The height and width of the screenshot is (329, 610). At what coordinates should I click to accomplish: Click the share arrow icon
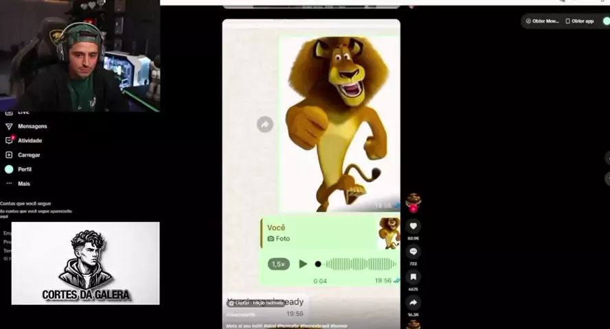click(414, 302)
